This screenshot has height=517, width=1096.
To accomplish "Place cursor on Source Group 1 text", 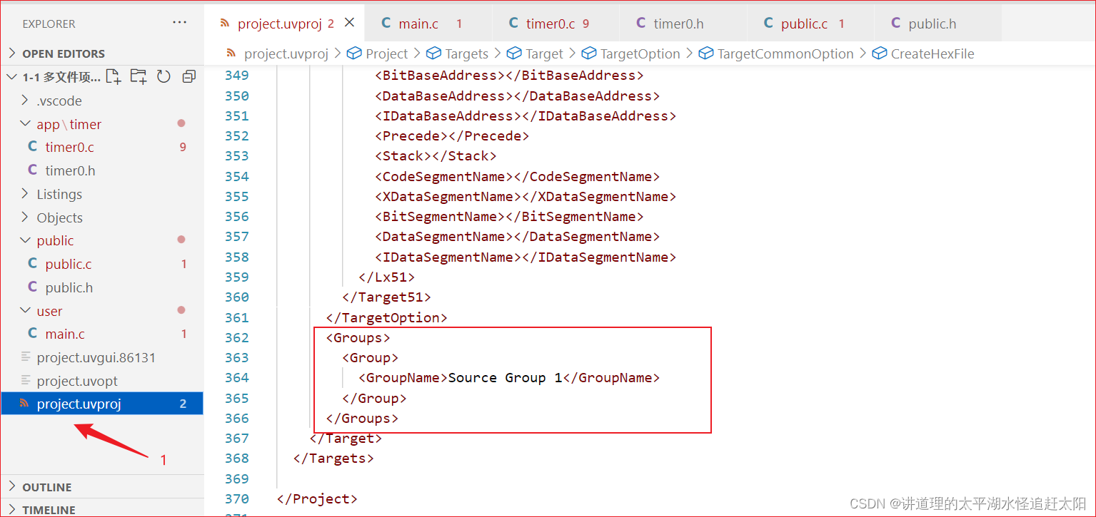I will [x=506, y=377].
